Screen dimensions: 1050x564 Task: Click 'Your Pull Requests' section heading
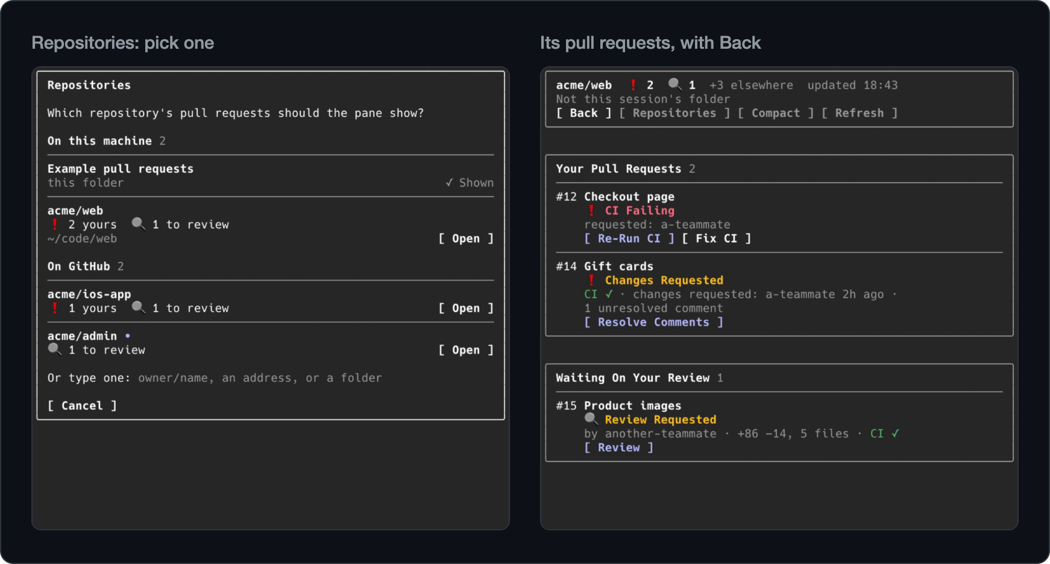[x=618, y=169]
